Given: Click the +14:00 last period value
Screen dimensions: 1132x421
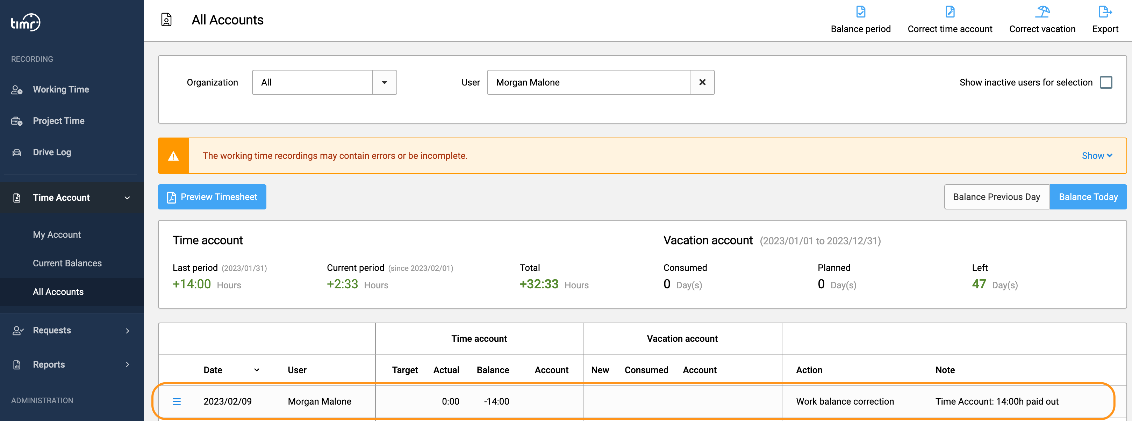Looking at the screenshot, I should pyautogui.click(x=192, y=285).
